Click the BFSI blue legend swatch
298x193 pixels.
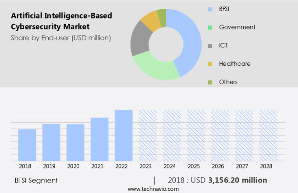[210, 9]
